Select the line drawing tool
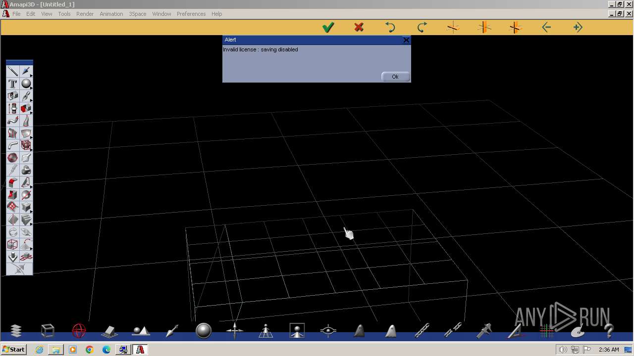This screenshot has height=356, width=634. 12,71
